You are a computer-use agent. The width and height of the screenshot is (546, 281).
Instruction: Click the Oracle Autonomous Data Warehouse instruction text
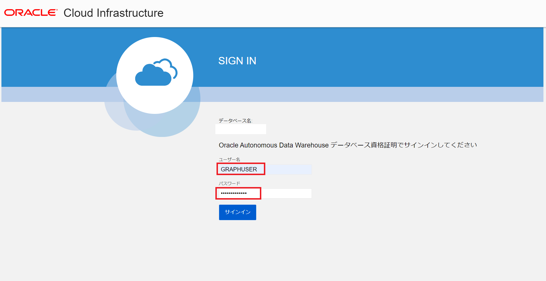point(347,145)
